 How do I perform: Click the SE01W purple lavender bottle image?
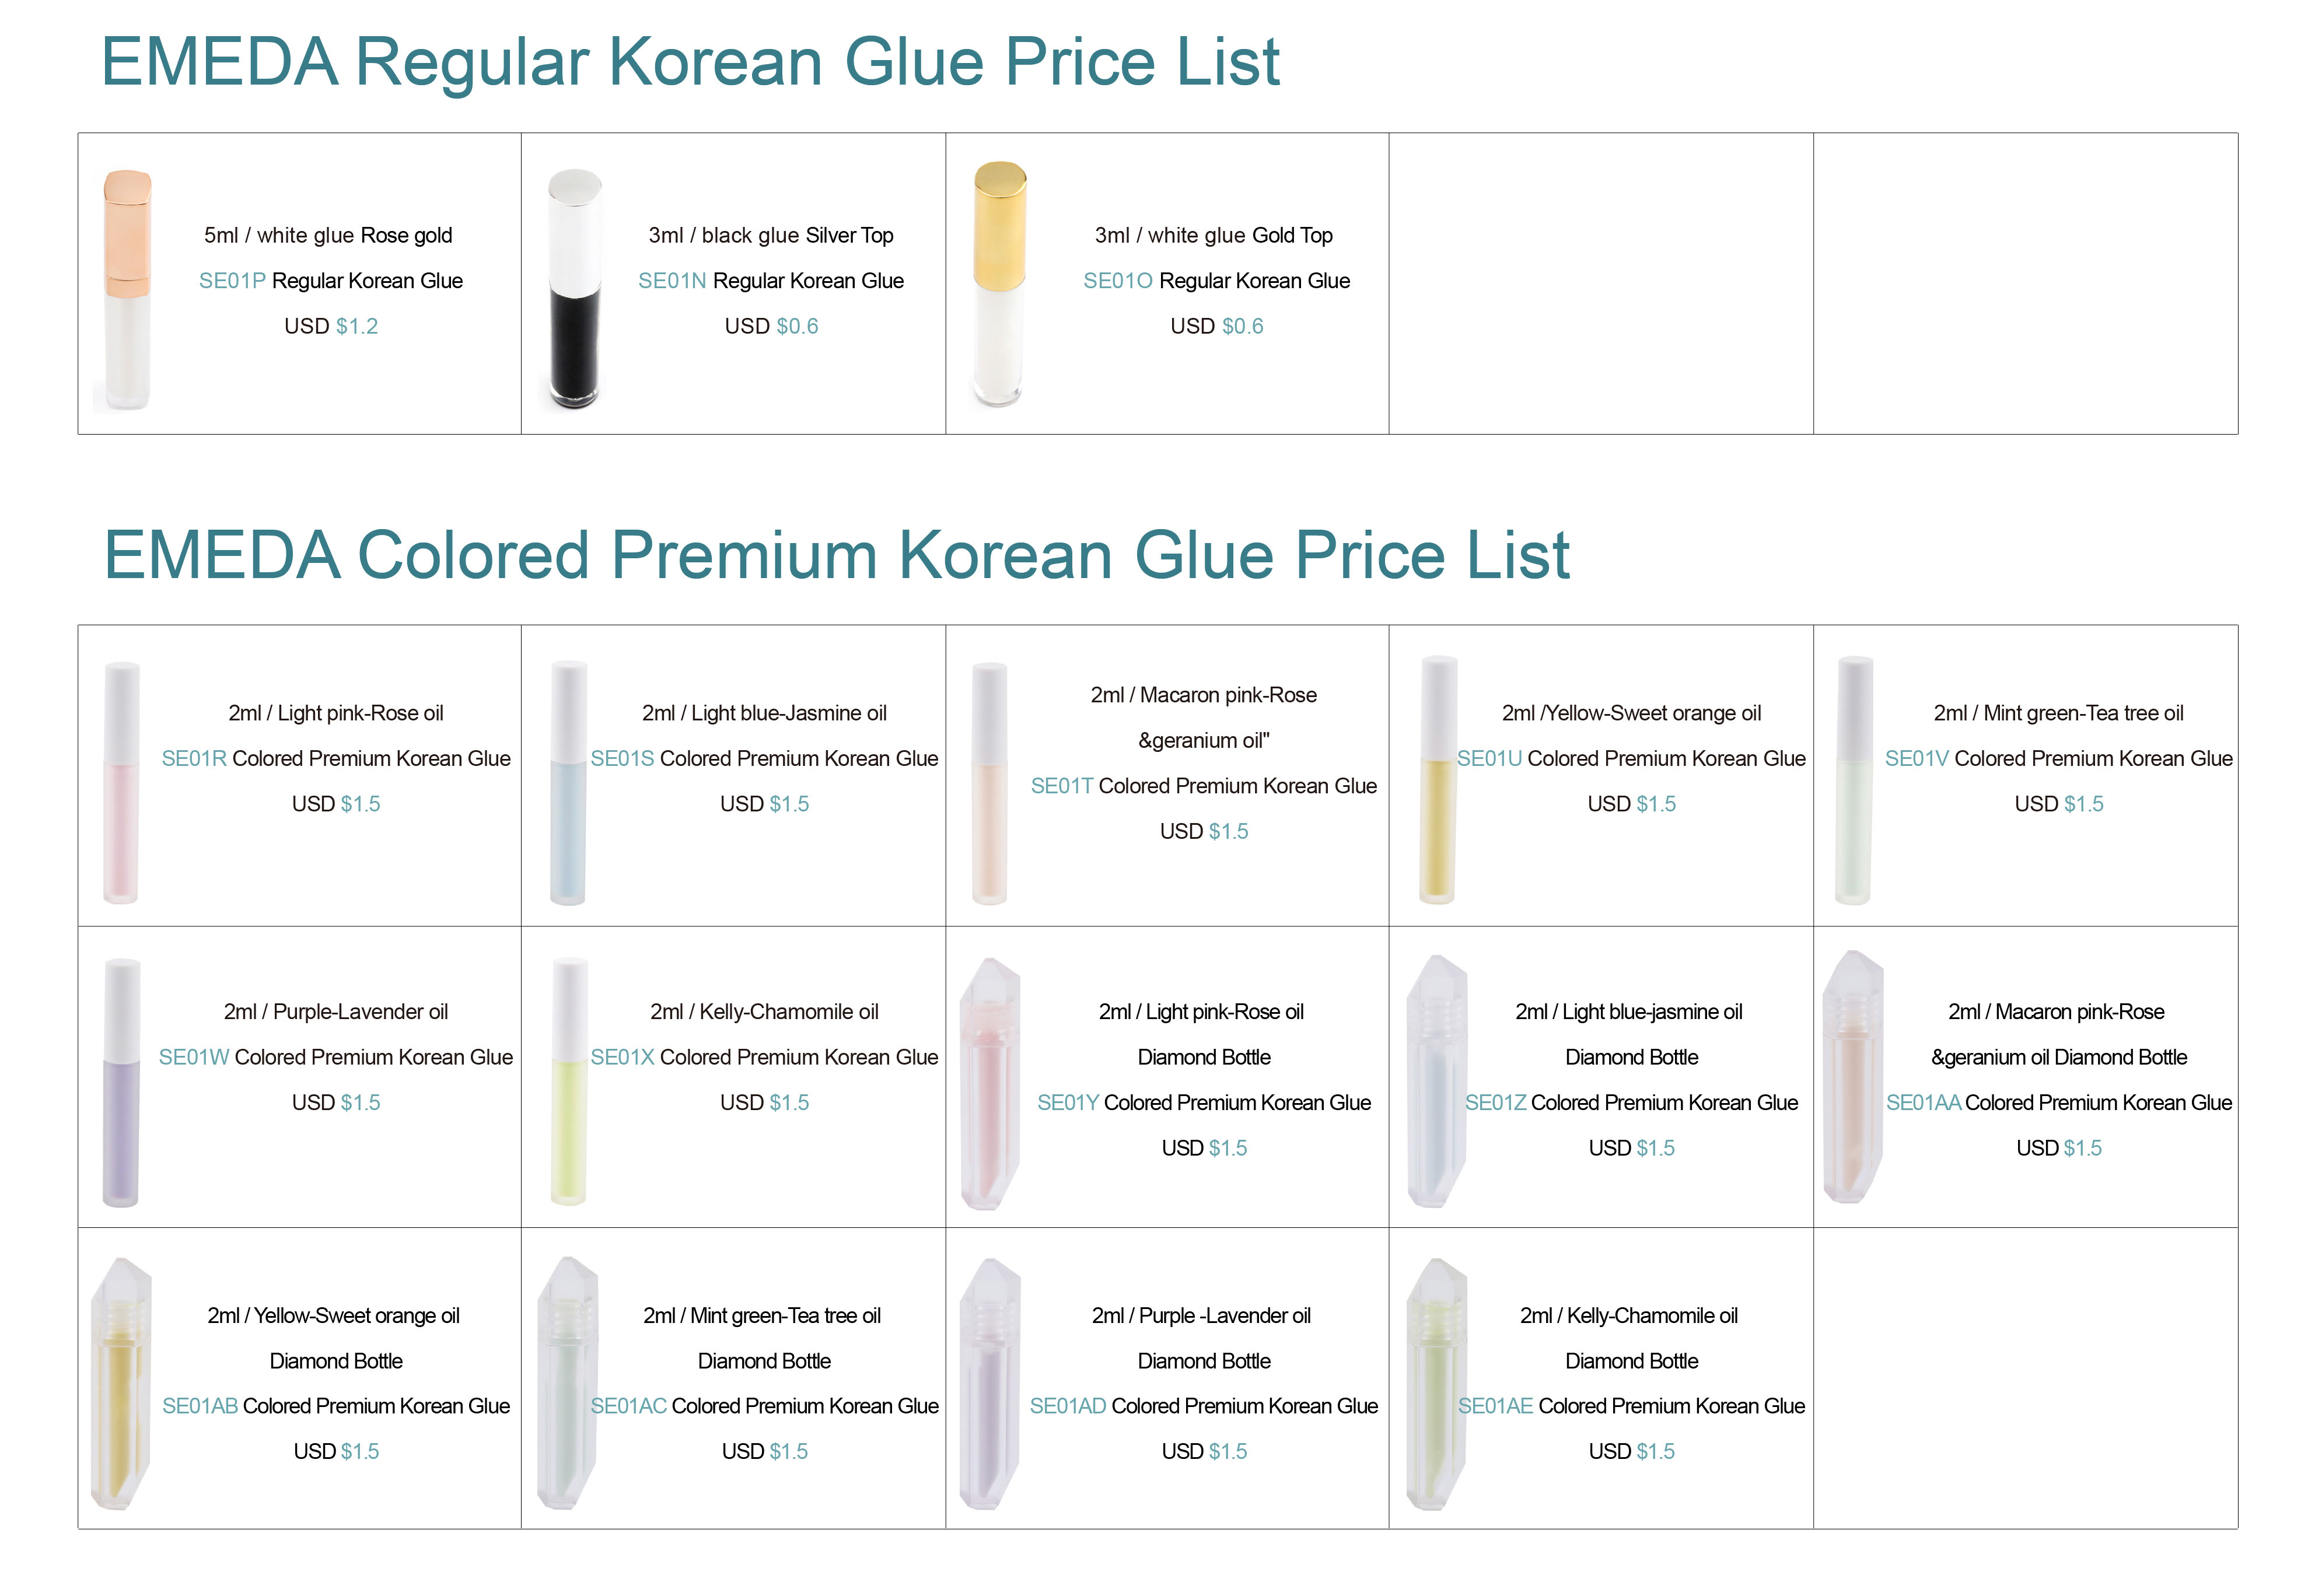[121, 1082]
